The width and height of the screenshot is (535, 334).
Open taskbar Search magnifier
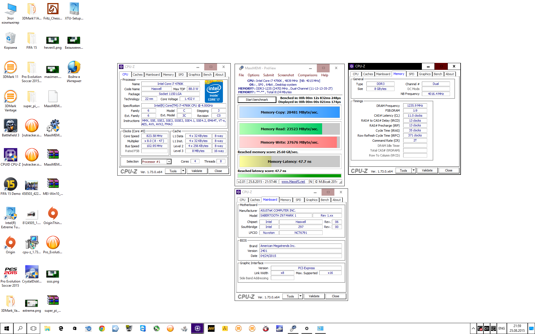point(20,328)
